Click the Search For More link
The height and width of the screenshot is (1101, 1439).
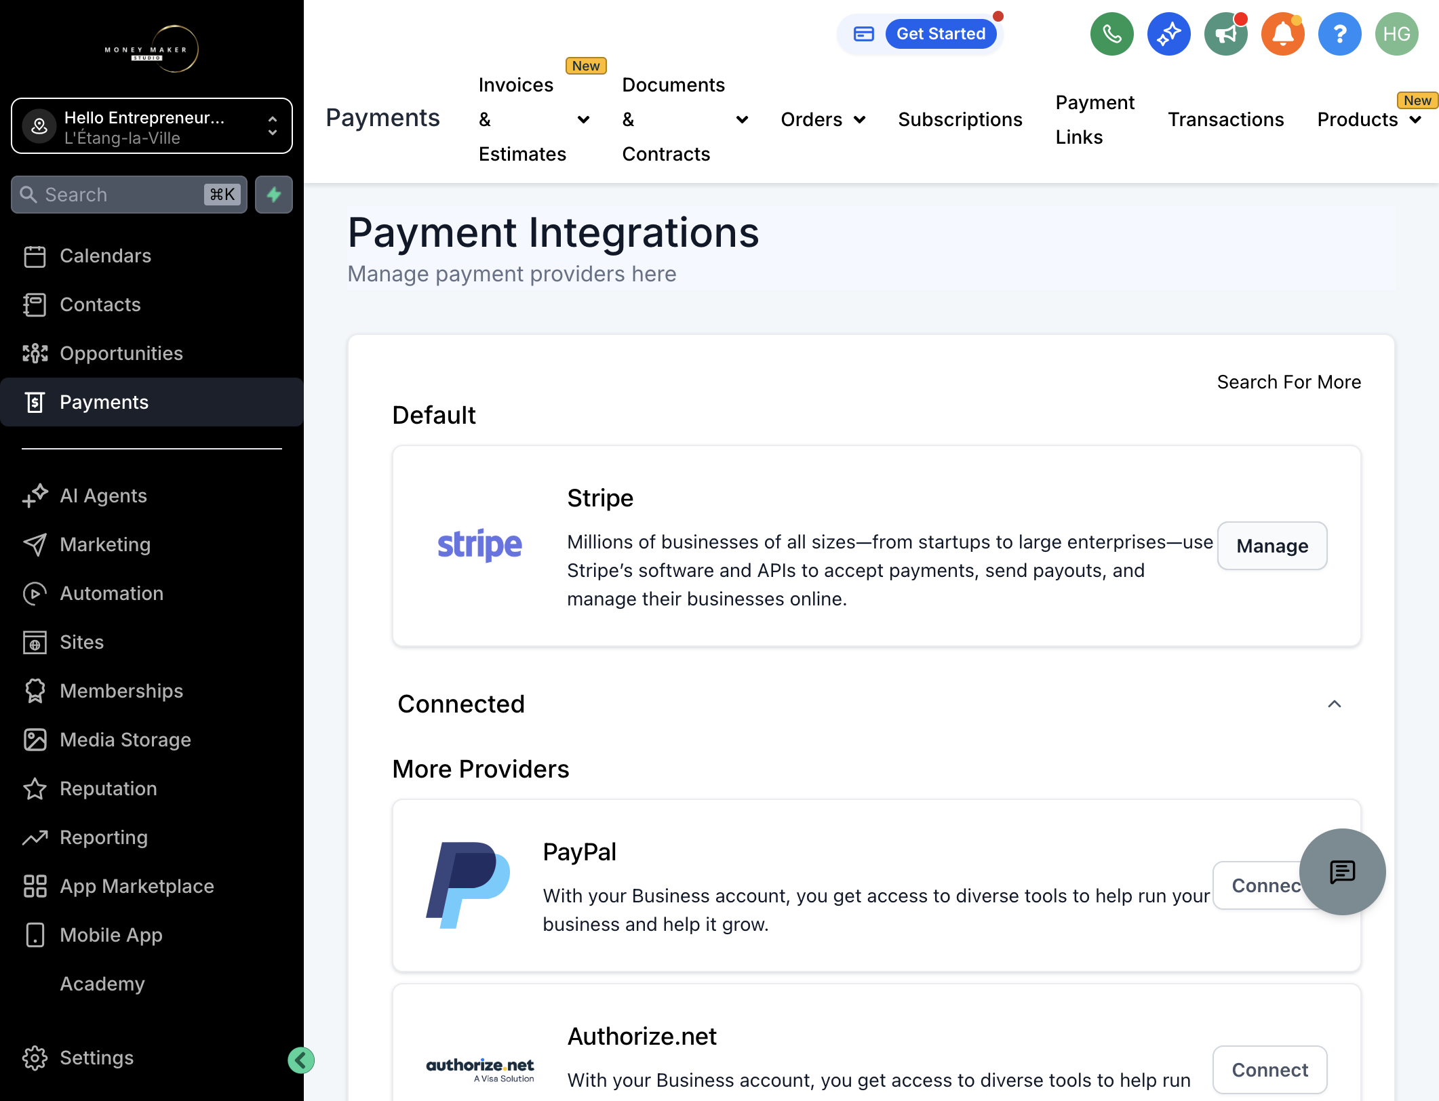coord(1289,382)
